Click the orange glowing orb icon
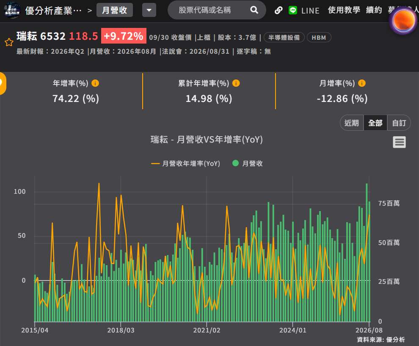This screenshot has height=346, width=419. click(x=403, y=21)
